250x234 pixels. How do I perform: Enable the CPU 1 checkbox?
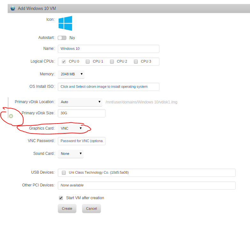(88, 62)
